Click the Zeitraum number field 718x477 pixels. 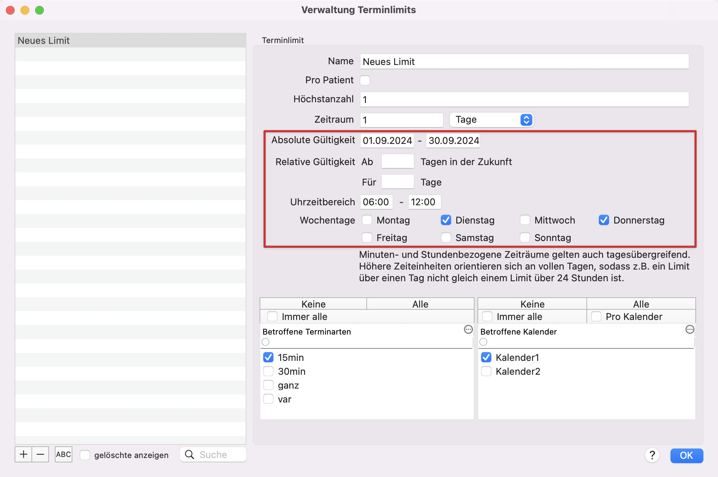[402, 120]
